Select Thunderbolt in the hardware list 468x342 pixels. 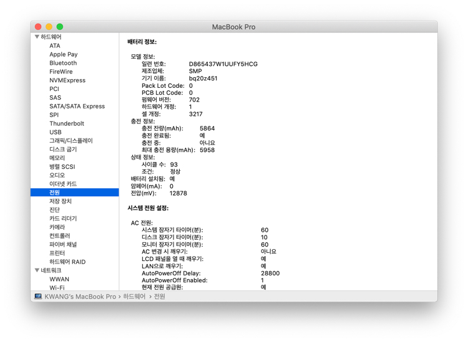66,123
